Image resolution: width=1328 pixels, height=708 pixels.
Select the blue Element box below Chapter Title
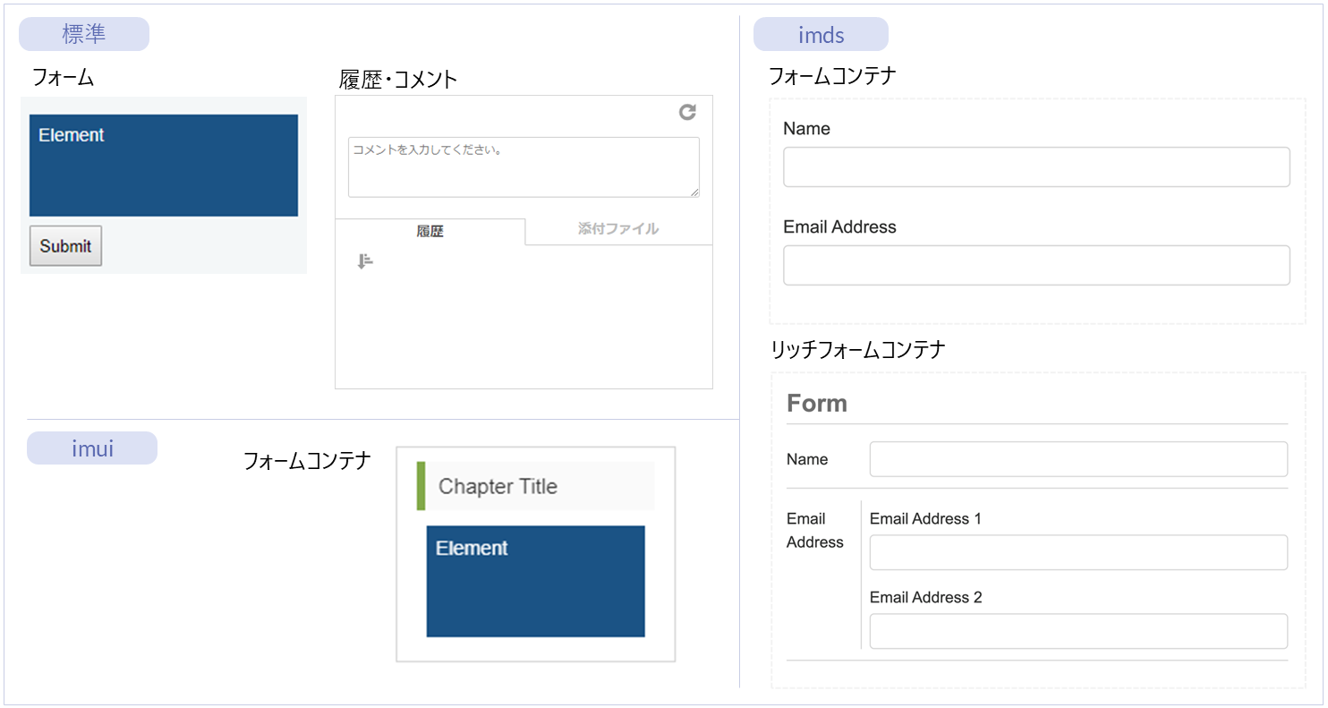tap(535, 582)
